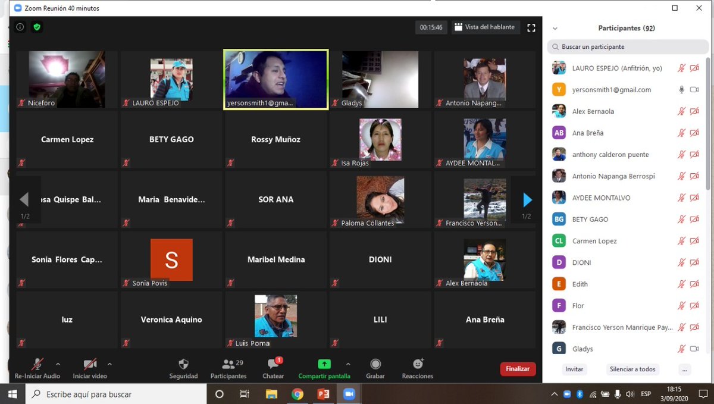Click Compartir pantalla green button
Image resolution: width=714 pixels, height=404 pixels.
[x=324, y=368]
